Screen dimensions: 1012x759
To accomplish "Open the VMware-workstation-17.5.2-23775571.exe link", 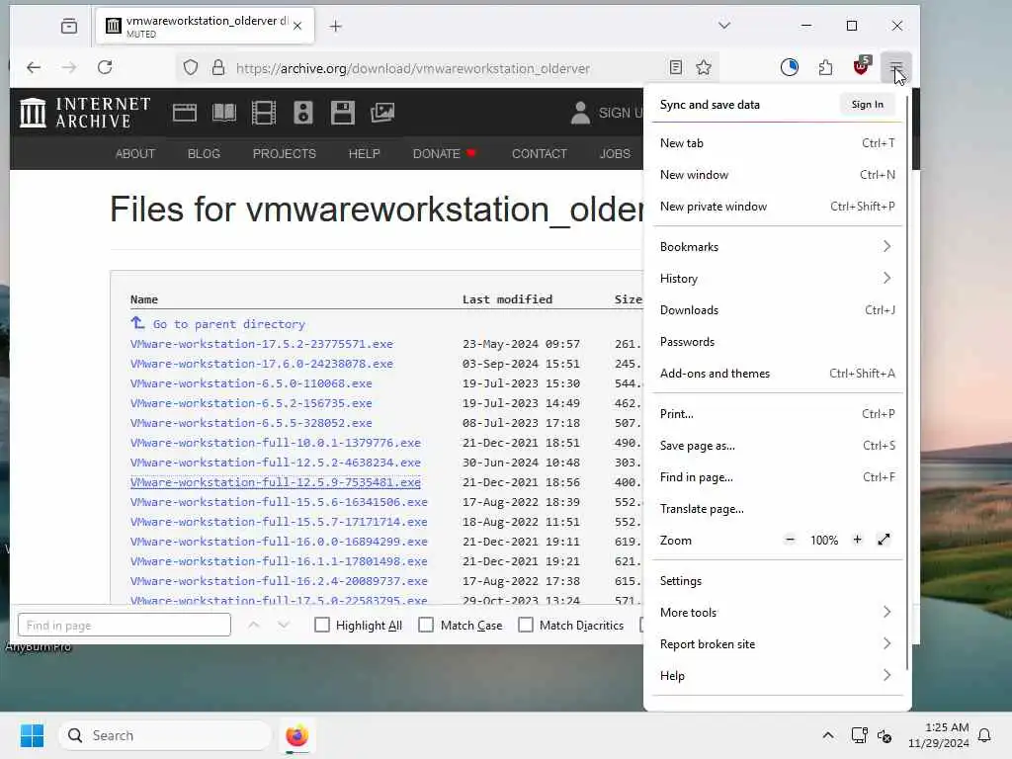I will tap(261, 344).
